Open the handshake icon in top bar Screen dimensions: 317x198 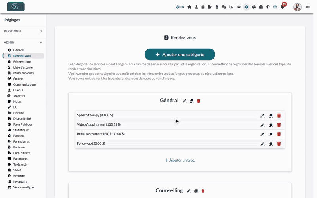tap(239, 7)
